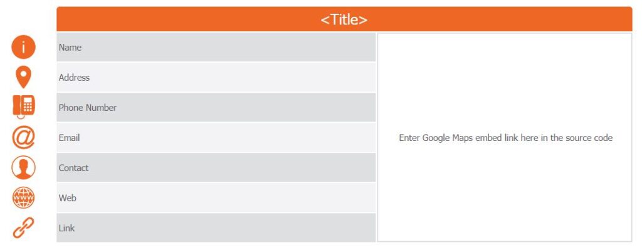Click the Link row field
Viewport: 642px width, 250px height.
point(216,228)
